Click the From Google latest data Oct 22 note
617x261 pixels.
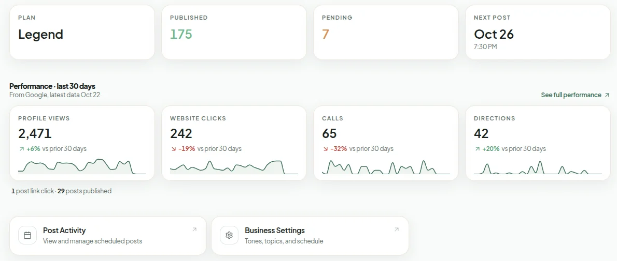[54, 95]
